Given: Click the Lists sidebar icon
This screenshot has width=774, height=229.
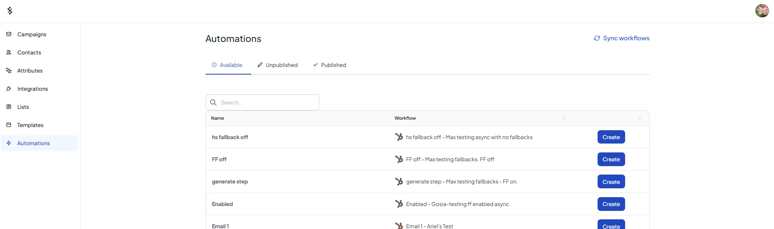Looking at the screenshot, I should click(9, 107).
